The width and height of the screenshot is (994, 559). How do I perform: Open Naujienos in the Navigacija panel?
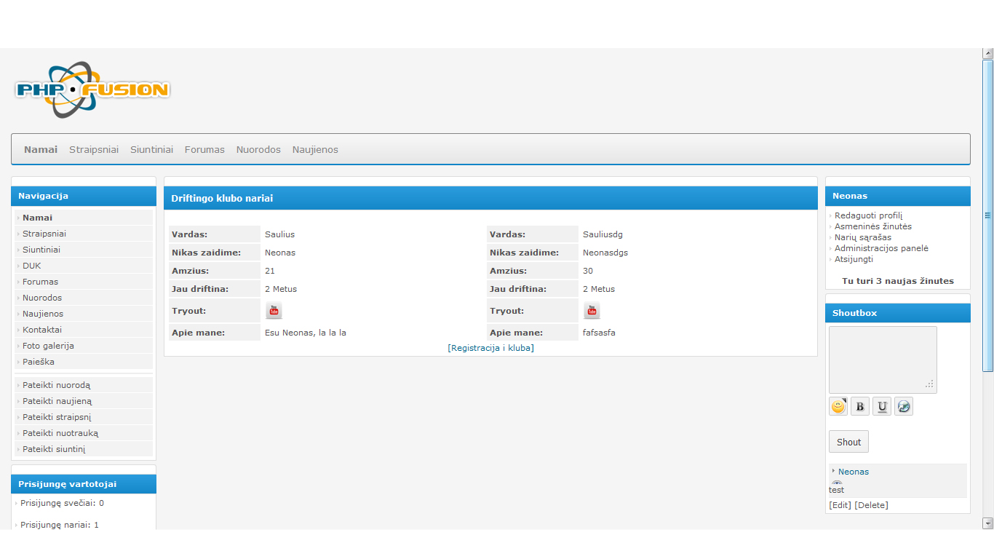coord(84,314)
